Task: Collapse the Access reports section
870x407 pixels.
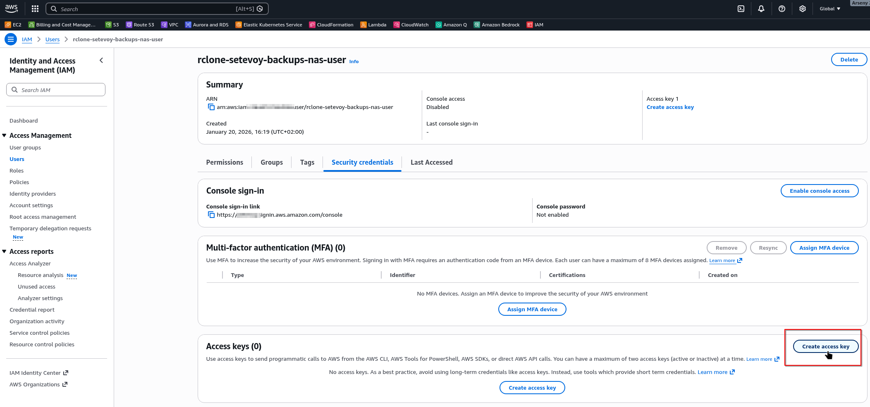Action: click(x=5, y=251)
